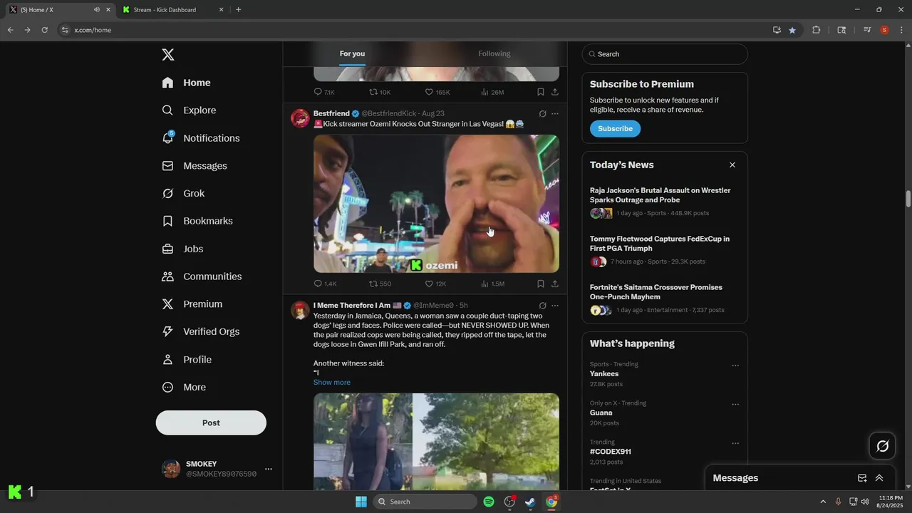The width and height of the screenshot is (912, 513).
Task: Open Grok in the sidebar
Action: pyautogui.click(x=183, y=193)
